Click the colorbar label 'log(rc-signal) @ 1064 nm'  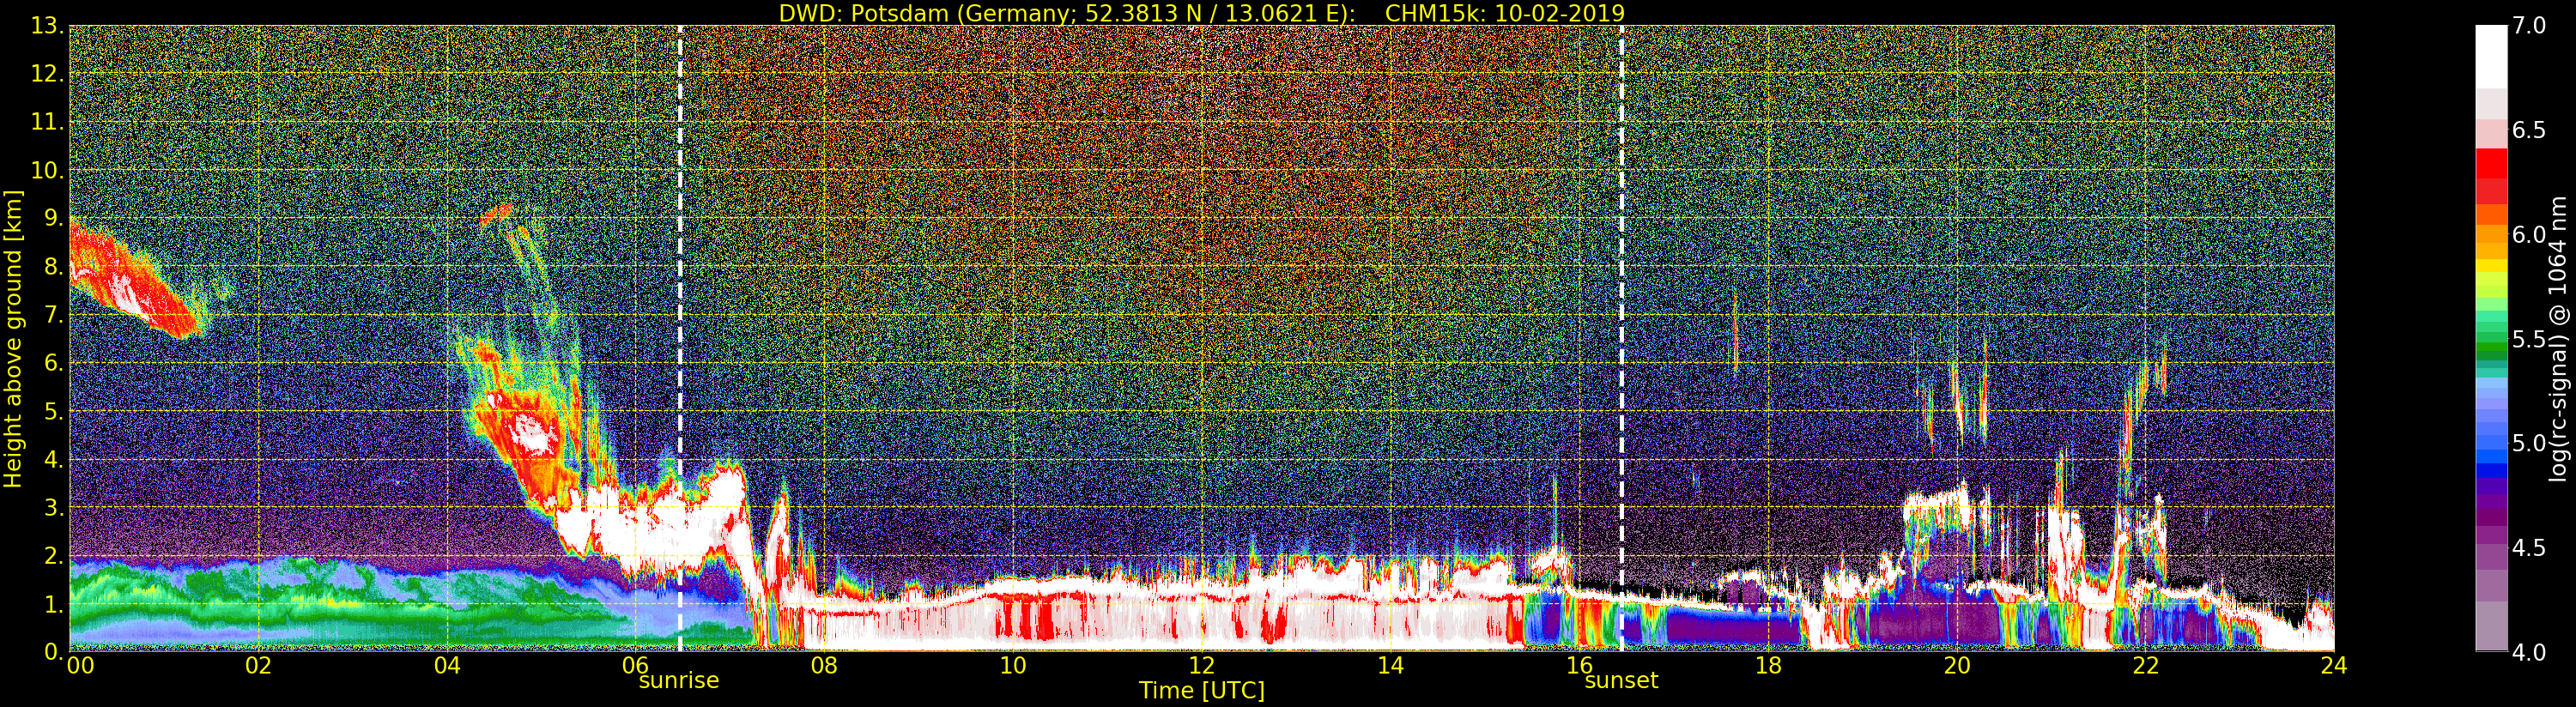coord(2557,339)
